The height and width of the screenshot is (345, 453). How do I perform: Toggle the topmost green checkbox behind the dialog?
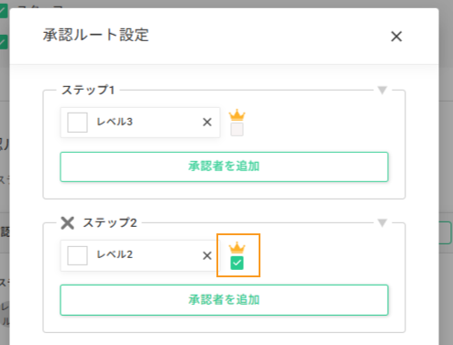pos(3,11)
